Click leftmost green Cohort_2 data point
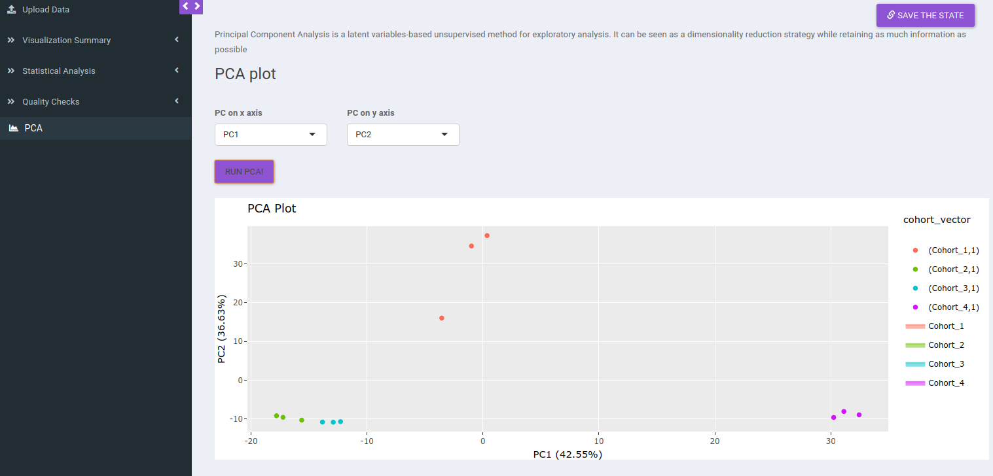993x476 pixels. pos(276,416)
